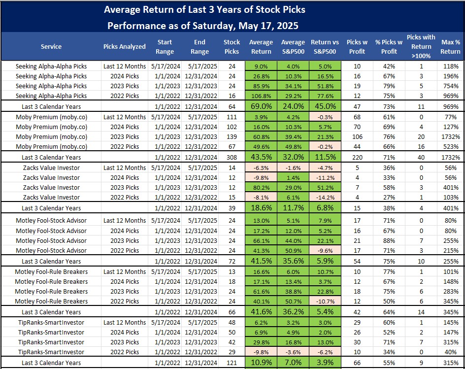Select Zacks 3-year 18.6% average return cell

[x=261, y=207]
